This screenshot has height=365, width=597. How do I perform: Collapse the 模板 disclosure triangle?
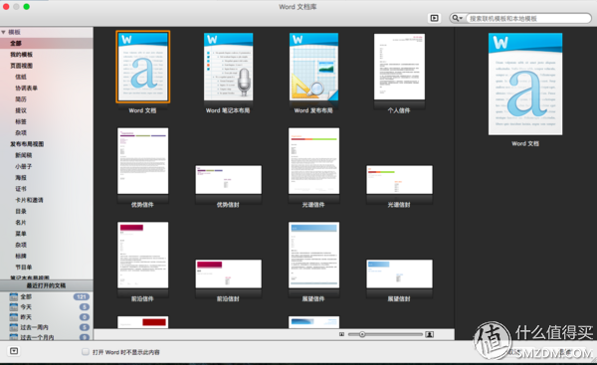tap(3, 33)
